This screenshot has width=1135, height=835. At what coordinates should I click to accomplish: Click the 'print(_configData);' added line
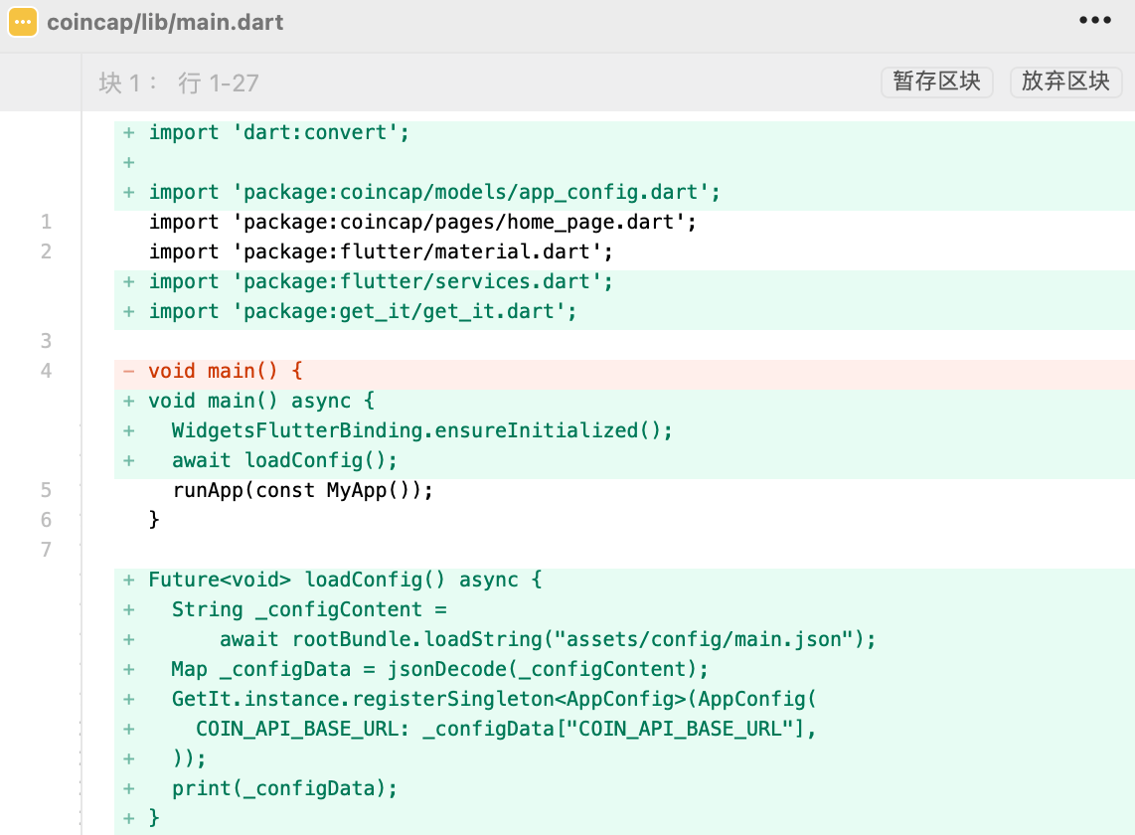pos(284,788)
